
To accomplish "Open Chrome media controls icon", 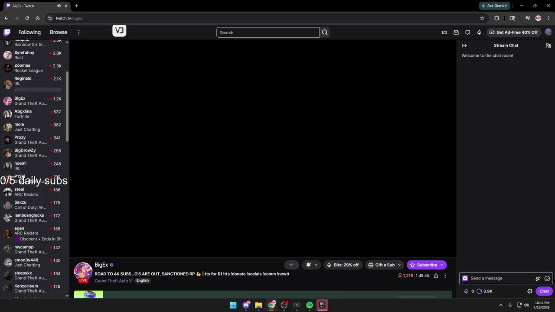I will point(528,18).
